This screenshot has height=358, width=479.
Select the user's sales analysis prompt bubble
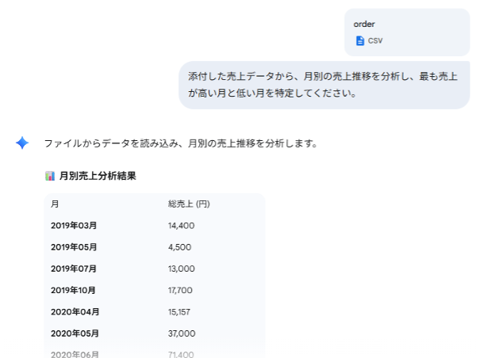(324, 86)
